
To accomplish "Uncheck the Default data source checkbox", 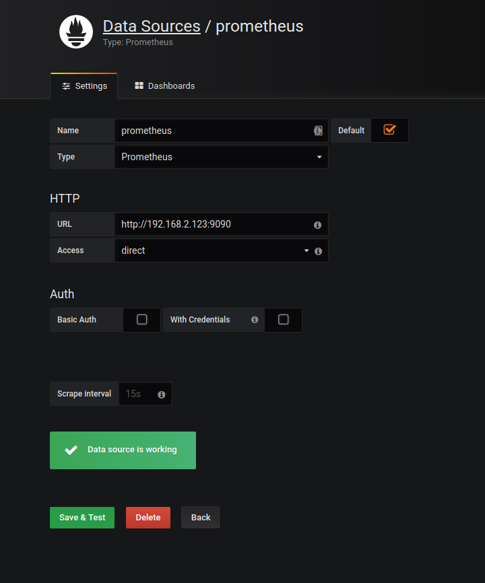I will coord(389,130).
